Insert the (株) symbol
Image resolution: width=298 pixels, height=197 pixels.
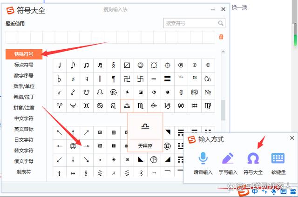(x=195, y=92)
